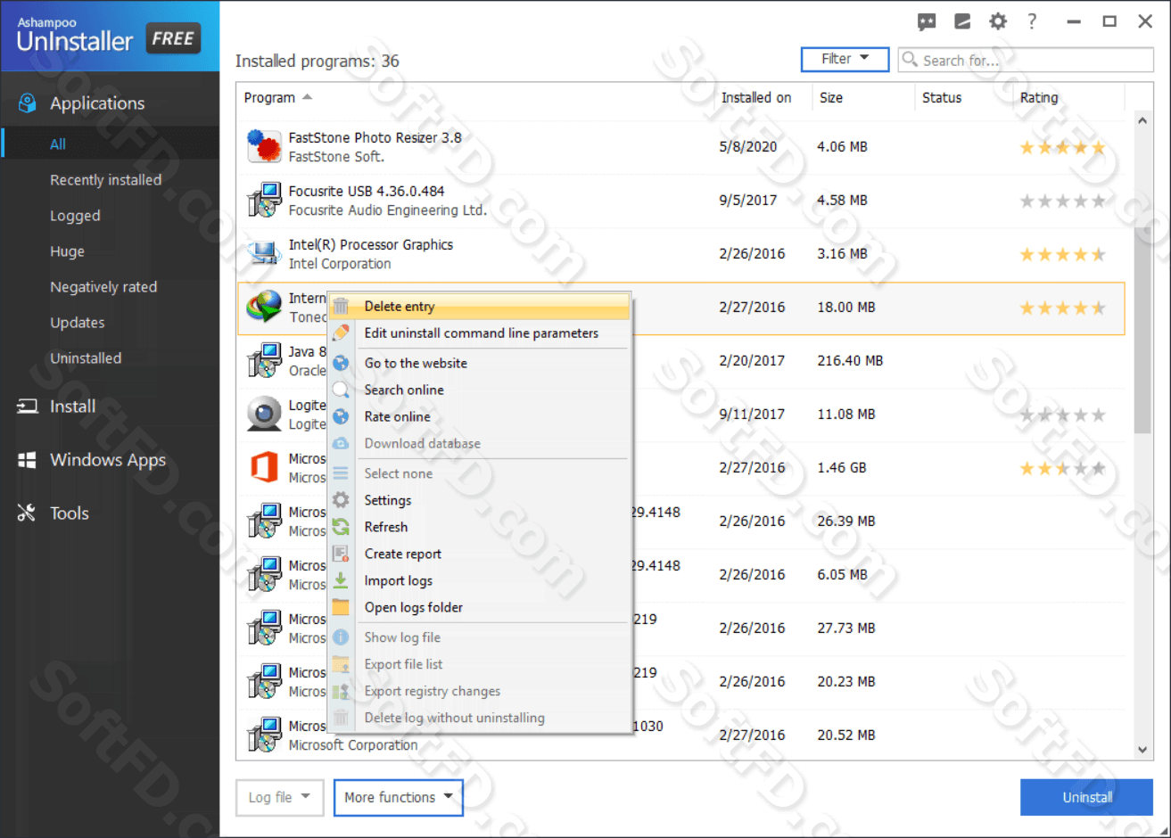Image resolution: width=1171 pixels, height=838 pixels.
Task: Open the More functions dropdown
Action: [x=399, y=797]
